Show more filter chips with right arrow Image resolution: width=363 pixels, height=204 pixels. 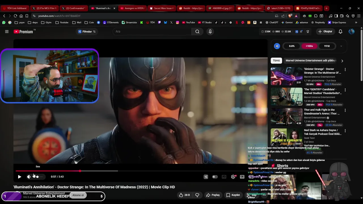click(x=342, y=61)
